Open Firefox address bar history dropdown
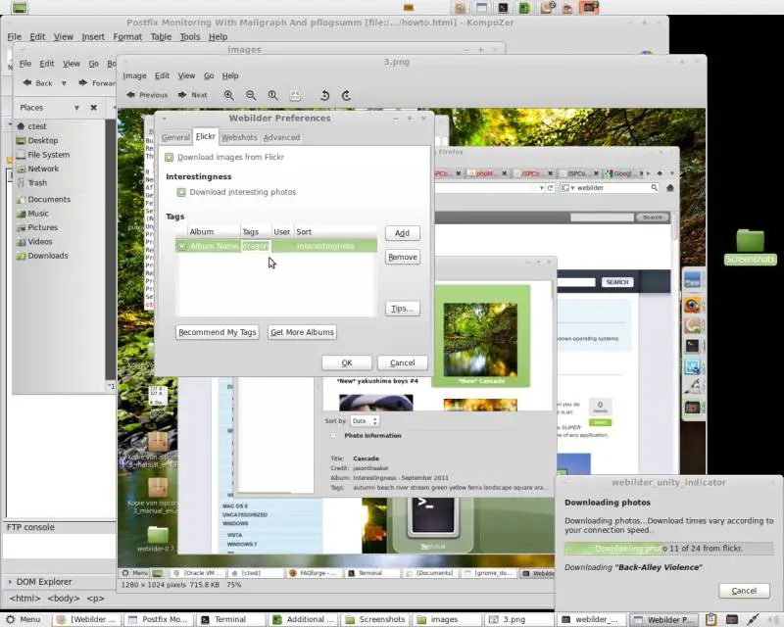784x627 pixels. tap(542, 188)
